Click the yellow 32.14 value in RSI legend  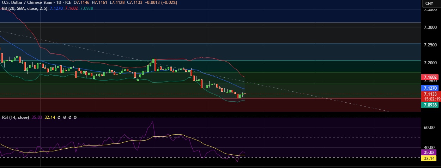(x=50, y=117)
